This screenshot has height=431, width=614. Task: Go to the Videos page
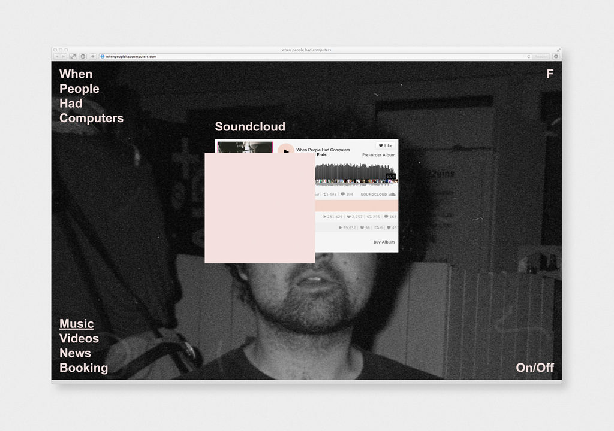(x=79, y=338)
